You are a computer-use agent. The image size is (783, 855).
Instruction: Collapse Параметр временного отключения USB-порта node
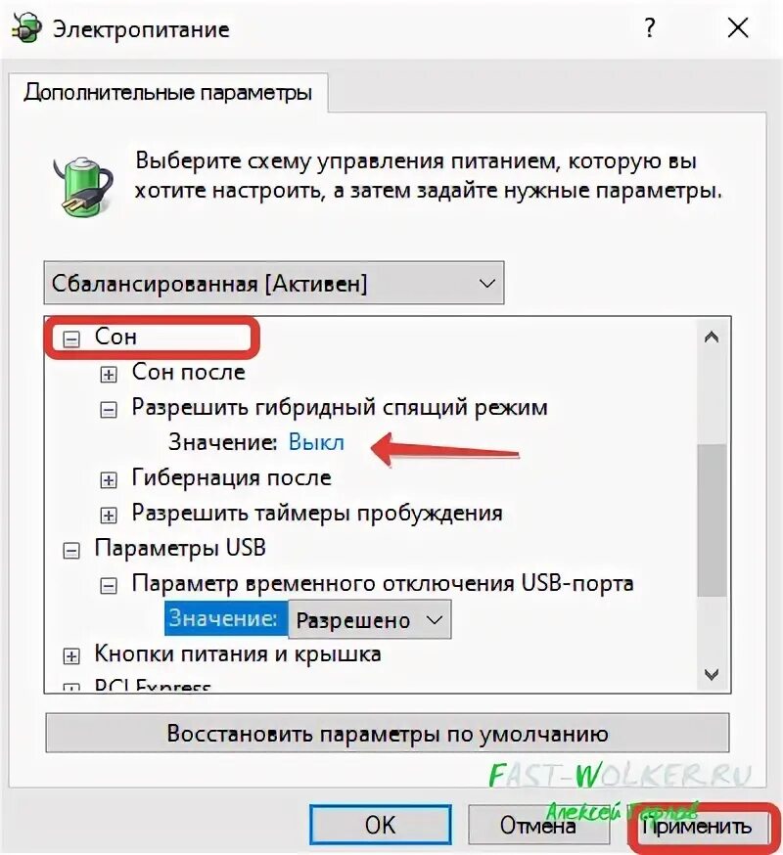click(109, 586)
